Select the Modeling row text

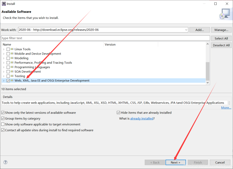click(x=21, y=58)
